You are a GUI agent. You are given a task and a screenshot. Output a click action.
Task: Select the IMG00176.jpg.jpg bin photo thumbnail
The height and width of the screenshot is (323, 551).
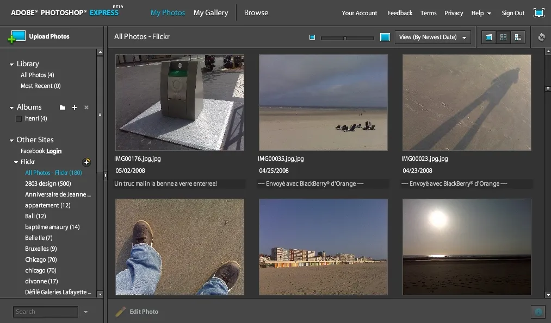(x=179, y=103)
